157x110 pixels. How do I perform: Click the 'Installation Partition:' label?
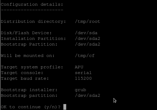pos(33,39)
